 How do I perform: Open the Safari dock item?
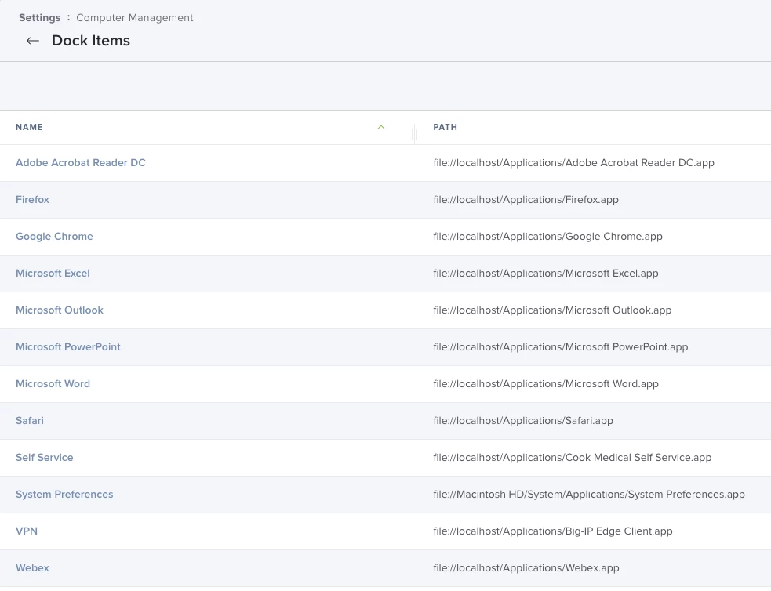[30, 421]
